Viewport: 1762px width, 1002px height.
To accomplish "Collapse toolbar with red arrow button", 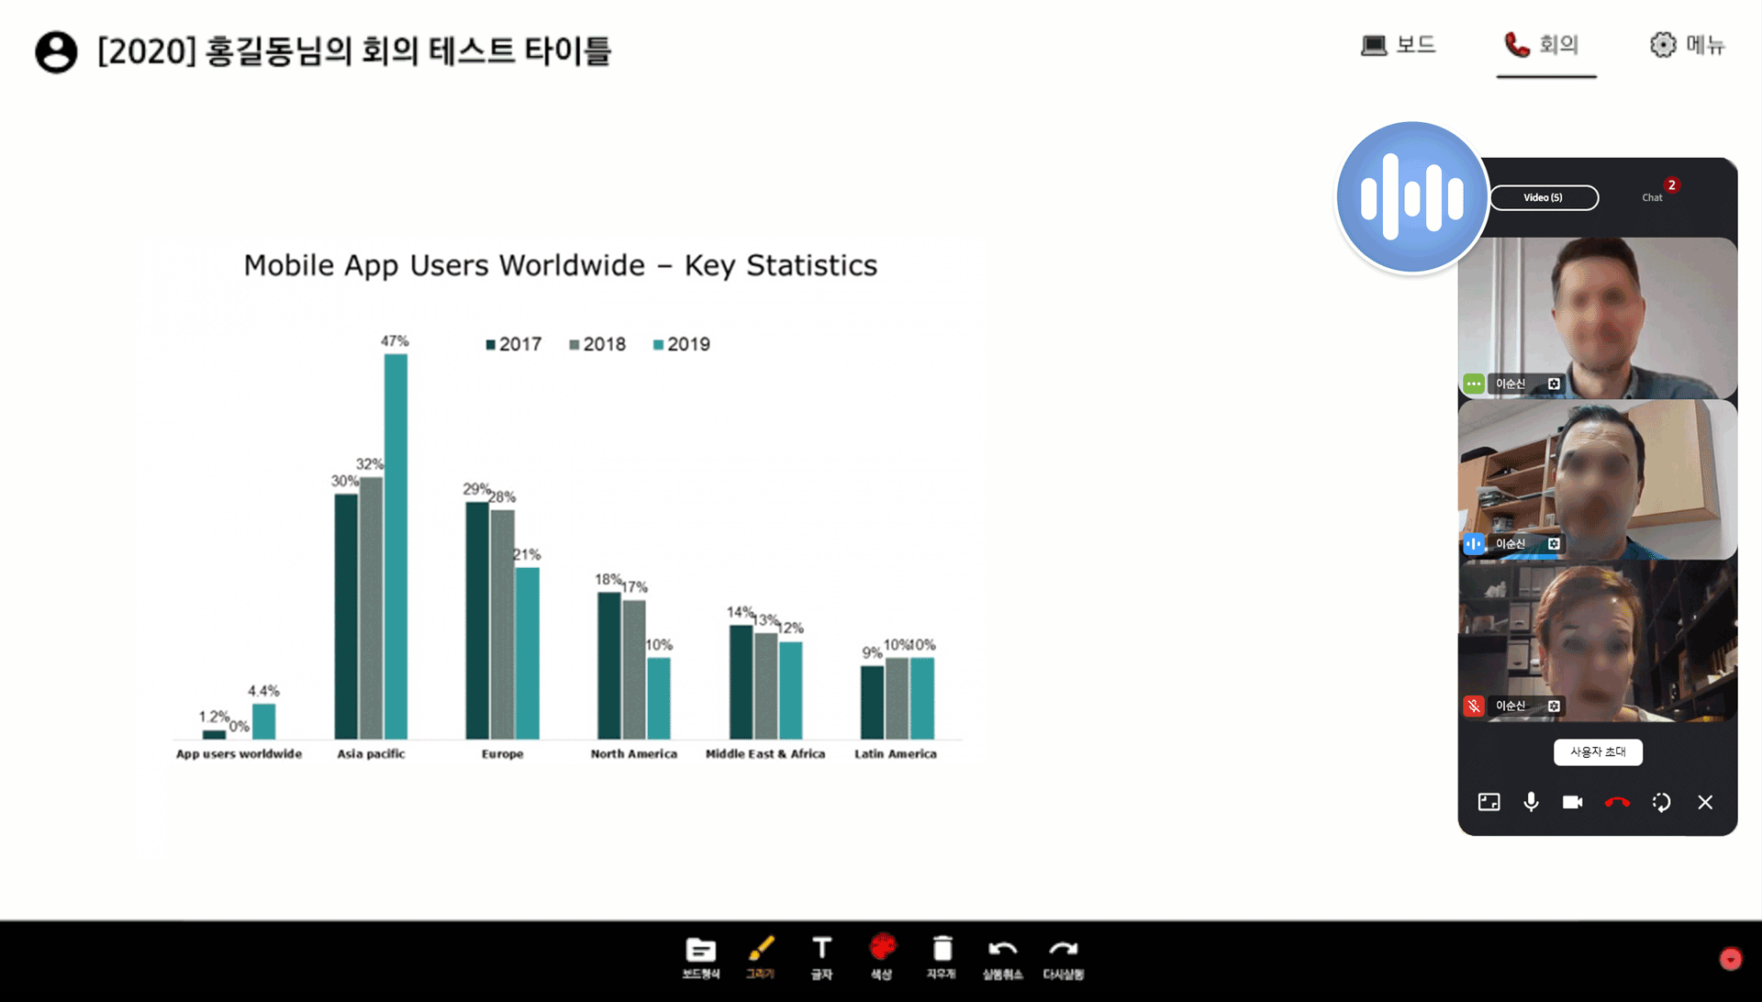I will tap(1730, 959).
